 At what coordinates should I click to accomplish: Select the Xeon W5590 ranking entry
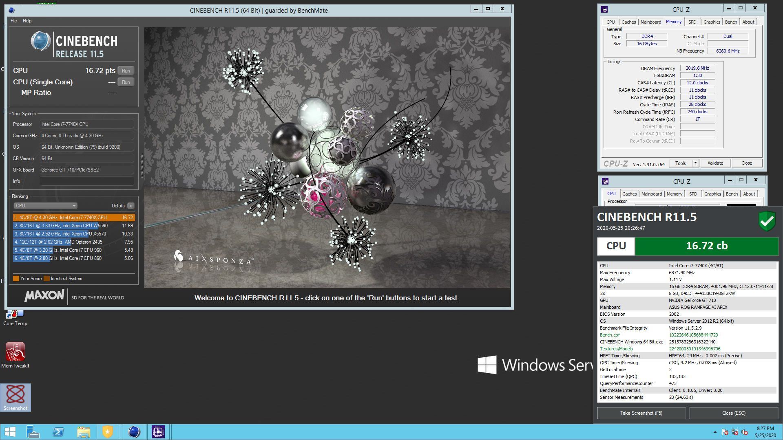click(74, 226)
